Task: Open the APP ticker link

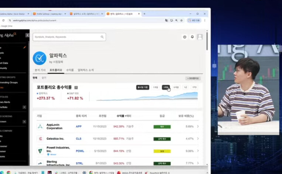Action: [79, 126]
